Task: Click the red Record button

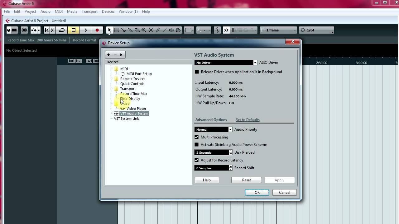Action: point(97,30)
